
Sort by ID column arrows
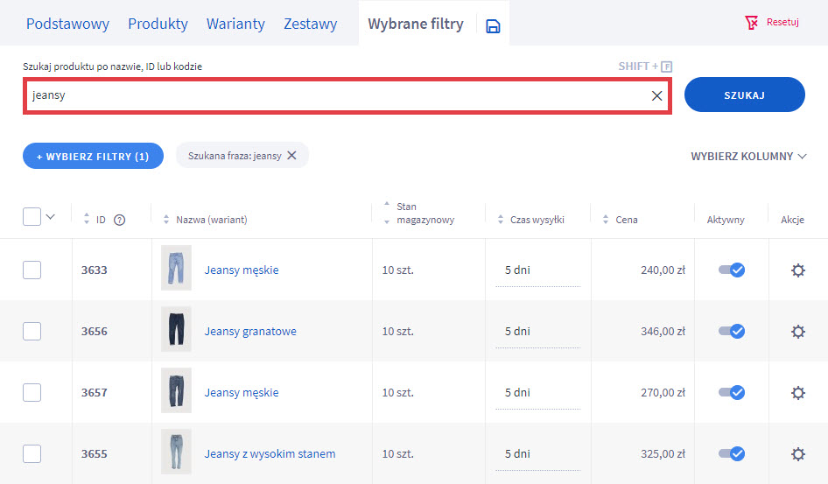(87, 219)
